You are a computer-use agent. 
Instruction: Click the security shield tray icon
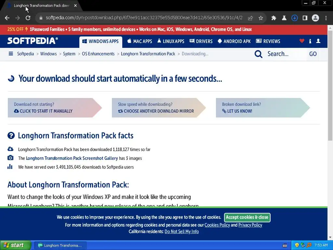[297, 245]
